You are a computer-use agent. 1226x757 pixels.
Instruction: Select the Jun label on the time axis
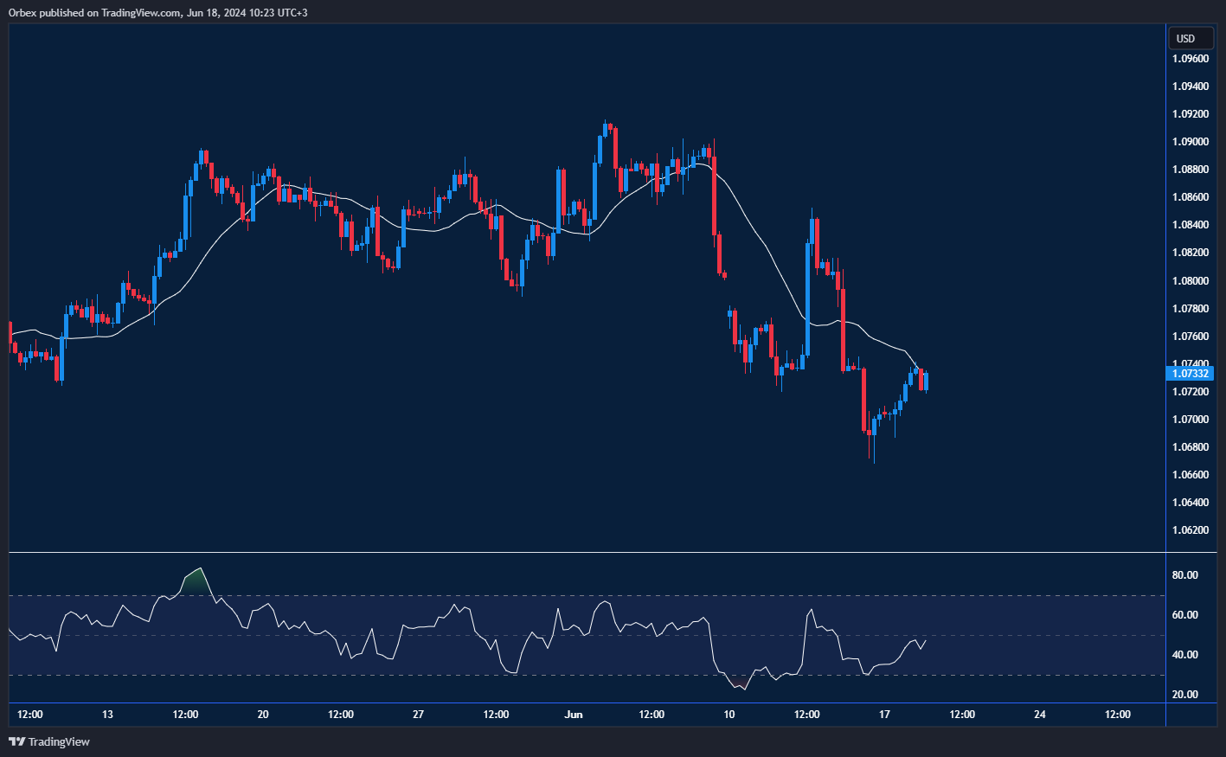(x=574, y=715)
